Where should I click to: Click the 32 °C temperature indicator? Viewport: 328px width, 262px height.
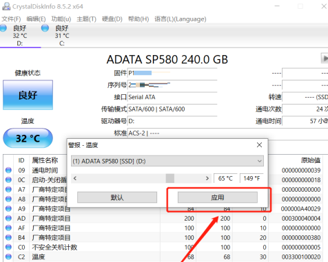pos(28,138)
